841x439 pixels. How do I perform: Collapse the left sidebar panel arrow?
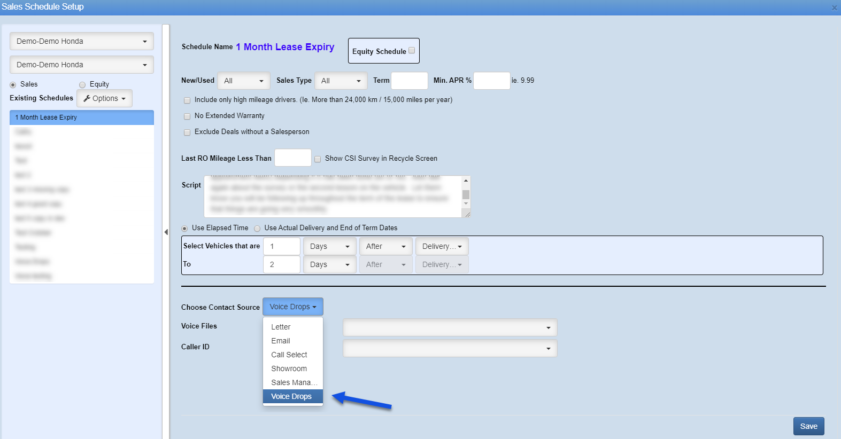(x=166, y=232)
